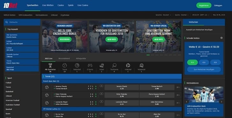232x118 pixels.
Task: Click Mehr Infos on WM-Gratiswetten-Bank banner
Action: pos(112,39)
